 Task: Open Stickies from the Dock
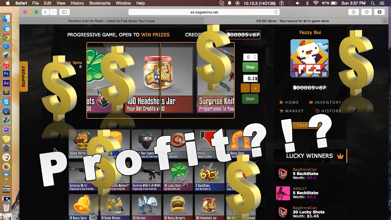pos(6,139)
